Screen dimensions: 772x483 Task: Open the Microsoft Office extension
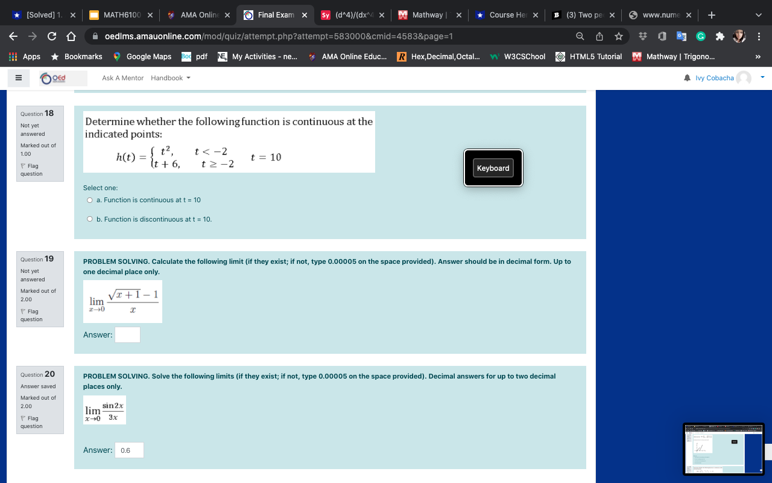tap(662, 37)
